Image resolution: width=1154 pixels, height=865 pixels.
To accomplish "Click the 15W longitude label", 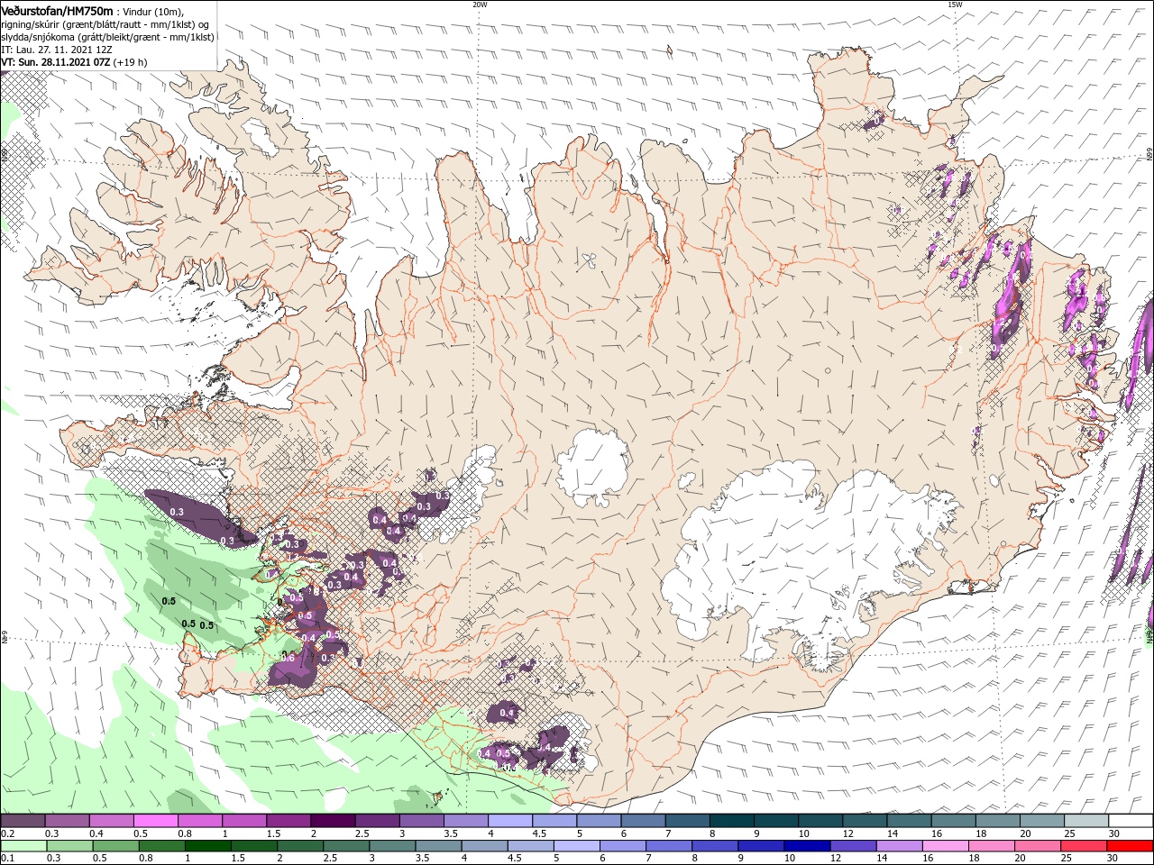I will click(955, 5).
